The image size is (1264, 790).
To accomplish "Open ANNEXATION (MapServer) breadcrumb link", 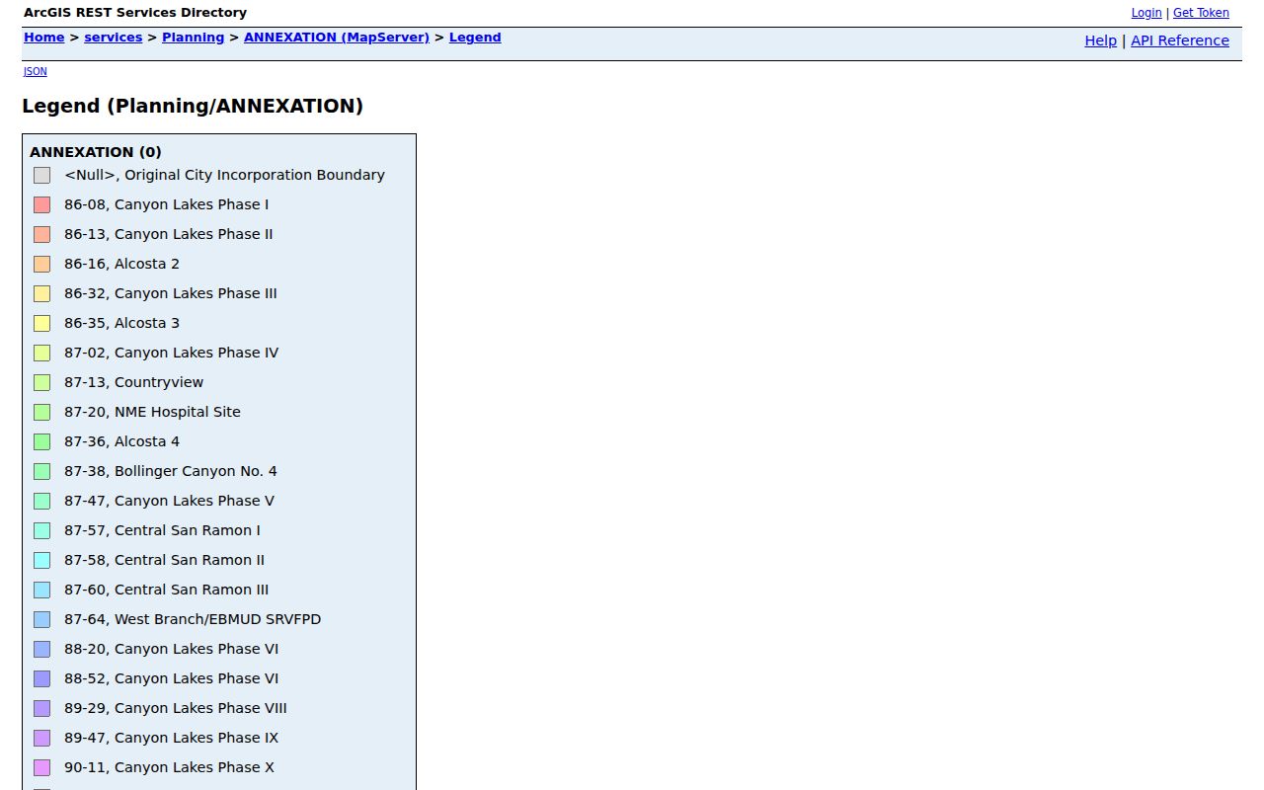I will [x=337, y=38].
